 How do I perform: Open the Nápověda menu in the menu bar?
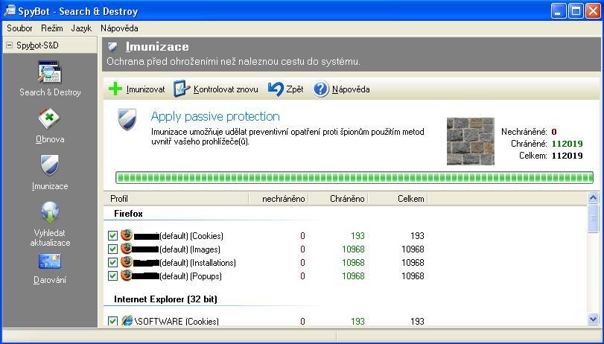coord(119,28)
